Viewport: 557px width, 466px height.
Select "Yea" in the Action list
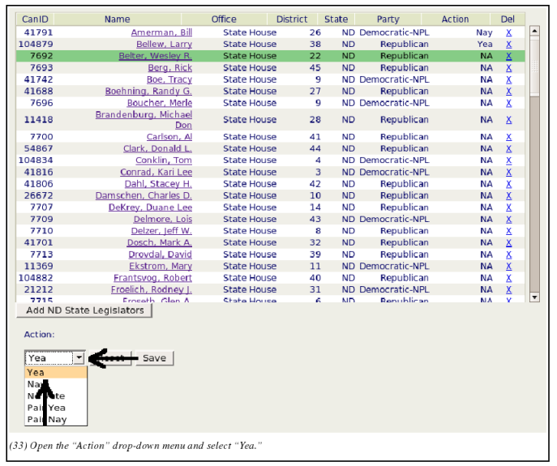coord(36,373)
